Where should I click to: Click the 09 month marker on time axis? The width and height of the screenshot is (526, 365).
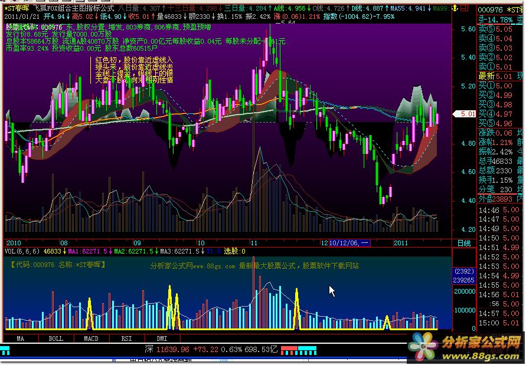(x=137, y=243)
